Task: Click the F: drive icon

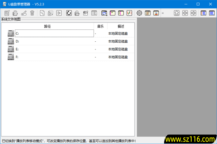Action: tap(11, 57)
